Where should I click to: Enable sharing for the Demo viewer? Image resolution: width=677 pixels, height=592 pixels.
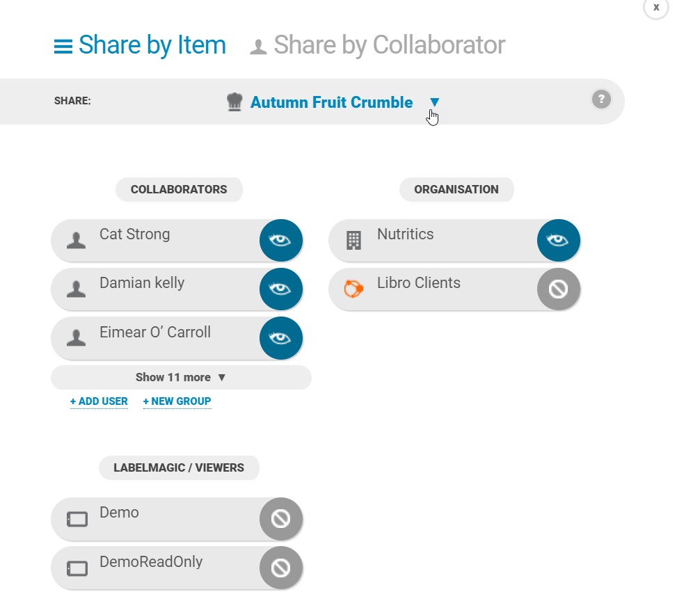[x=280, y=519]
